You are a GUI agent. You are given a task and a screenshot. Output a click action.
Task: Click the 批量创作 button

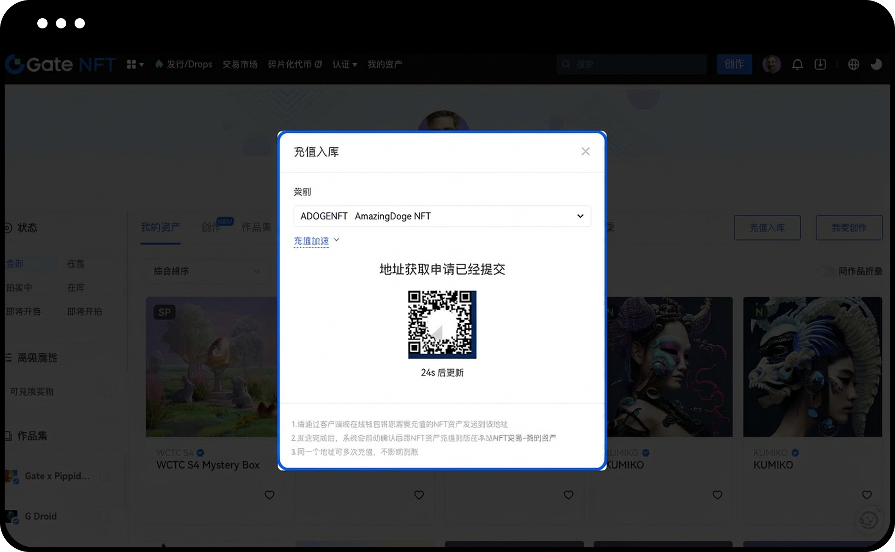[848, 228]
